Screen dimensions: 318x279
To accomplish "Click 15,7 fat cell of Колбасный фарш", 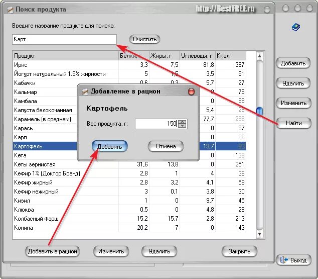I will tap(165, 219).
